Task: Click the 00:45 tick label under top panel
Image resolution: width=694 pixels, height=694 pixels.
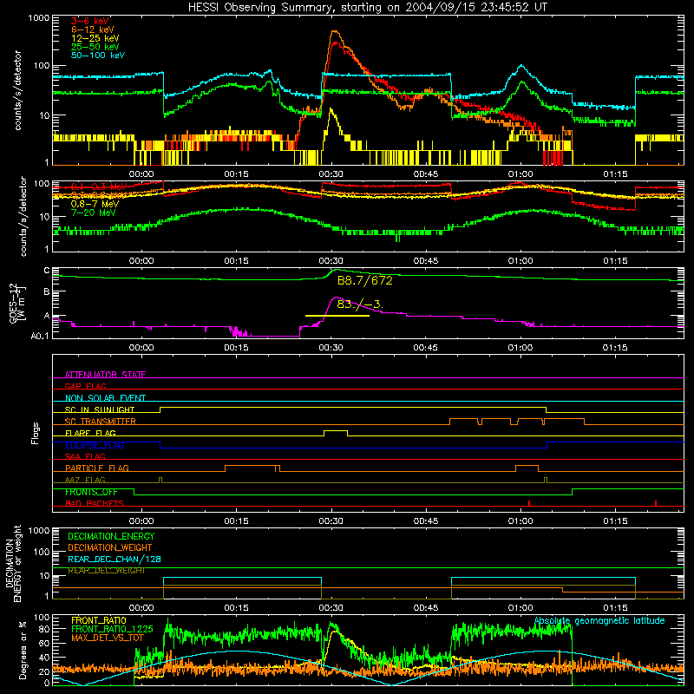Action: click(x=426, y=174)
